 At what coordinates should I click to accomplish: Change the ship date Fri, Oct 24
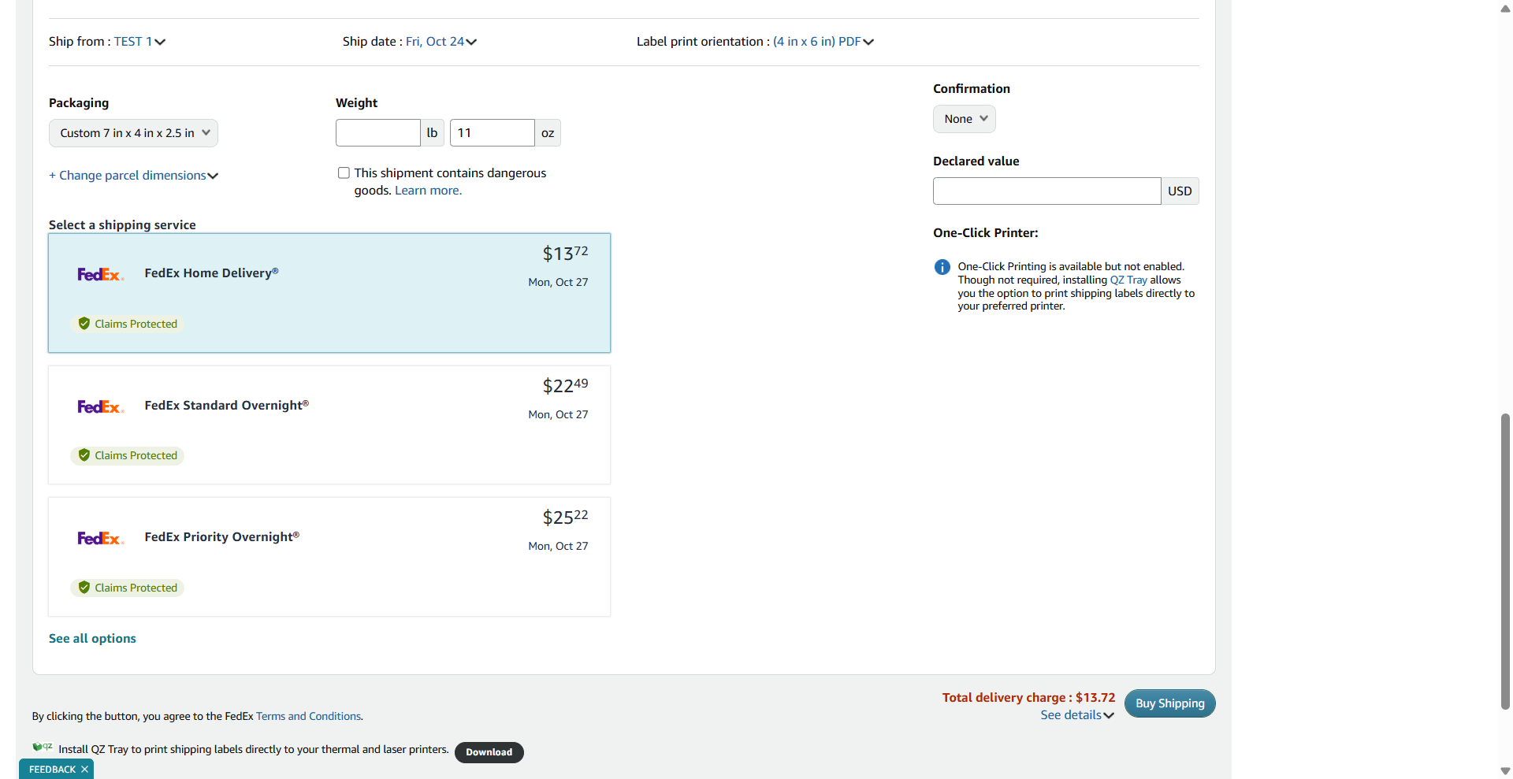441,42
